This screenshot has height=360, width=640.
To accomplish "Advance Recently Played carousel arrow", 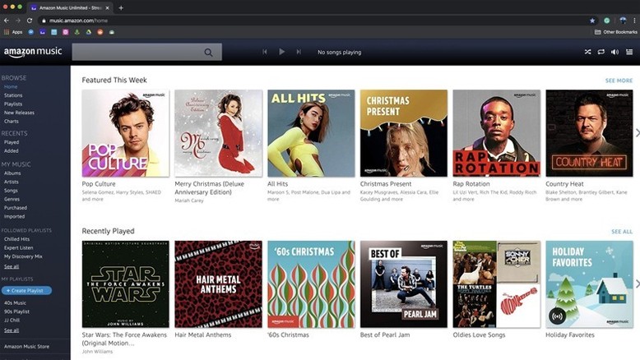I will click(638, 284).
